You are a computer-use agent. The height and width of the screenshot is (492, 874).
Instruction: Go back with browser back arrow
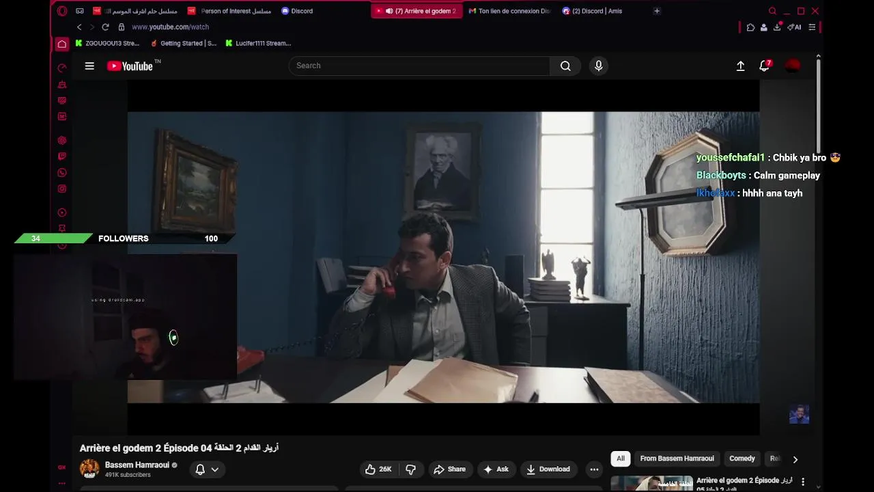coord(79,27)
